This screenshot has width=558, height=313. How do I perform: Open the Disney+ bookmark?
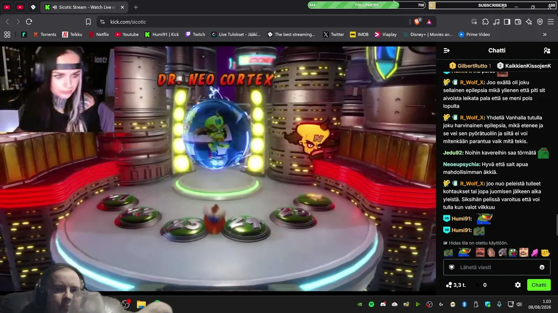428,34
